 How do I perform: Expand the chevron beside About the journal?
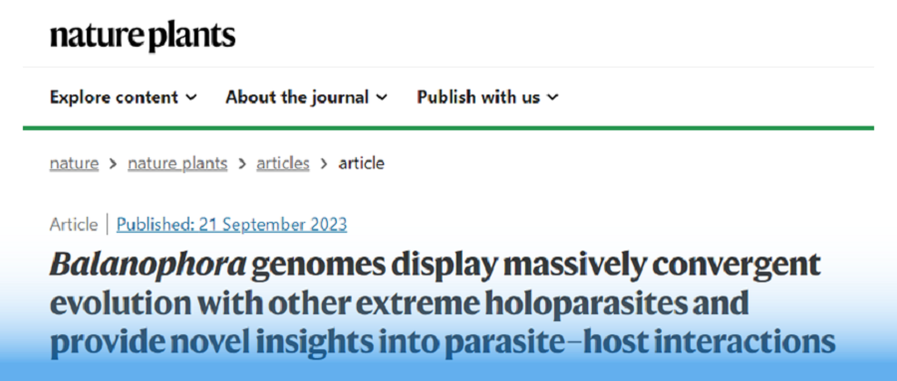(382, 97)
